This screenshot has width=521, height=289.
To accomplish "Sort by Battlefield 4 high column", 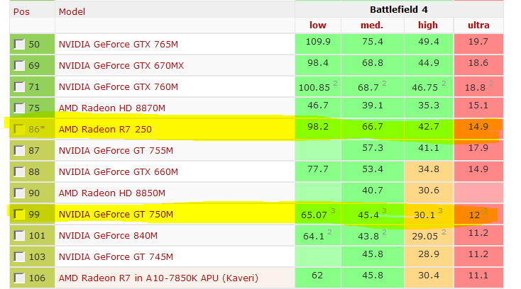I will pyautogui.click(x=427, y=25).
